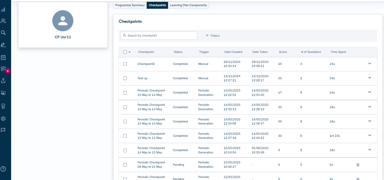This screenshot has height=180, width=384.
Task: Click the search magnifier in the sidebar
Action: tap(3, 33)
